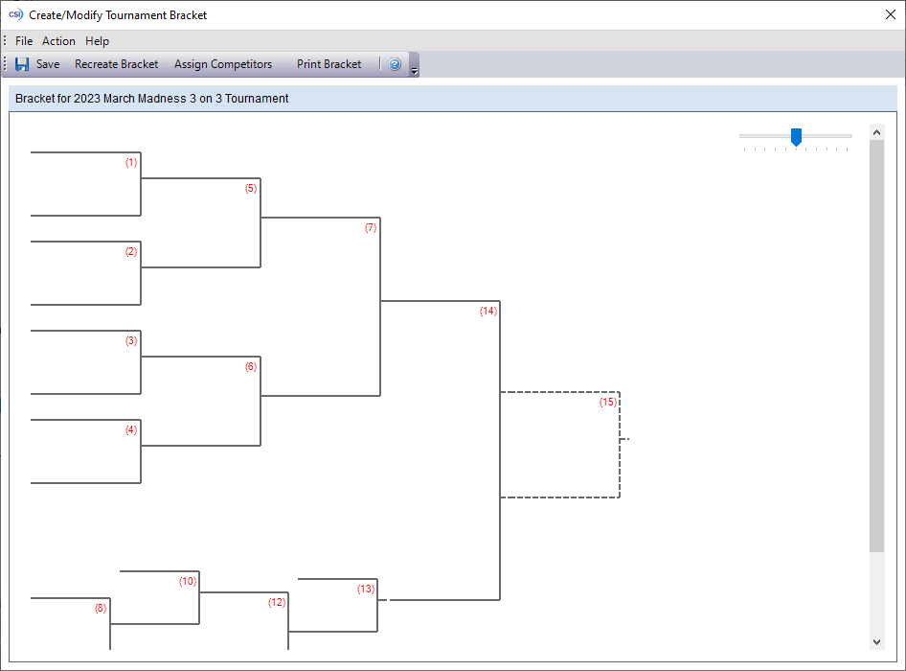Select game number (7) in the bracket
The image size is (906, 671).
coord(371,228)
